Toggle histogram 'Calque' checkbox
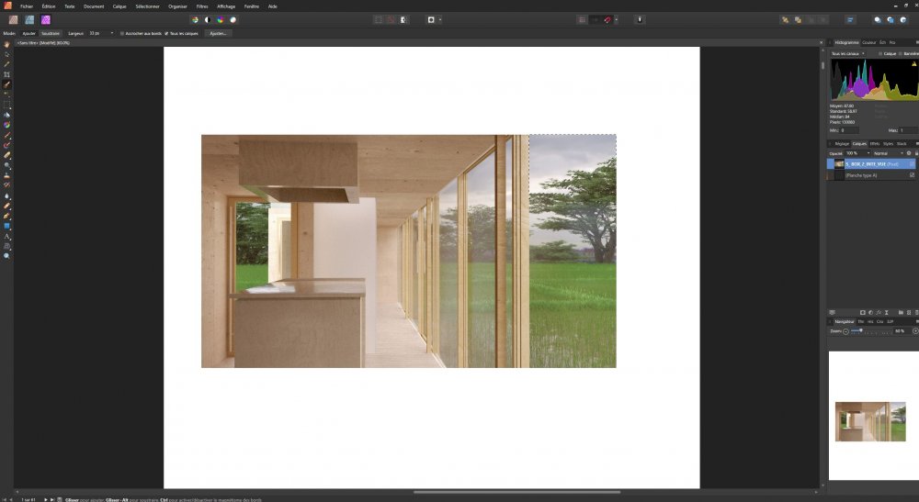The width and height of the screenshot is (919, 502). point(880,54)
